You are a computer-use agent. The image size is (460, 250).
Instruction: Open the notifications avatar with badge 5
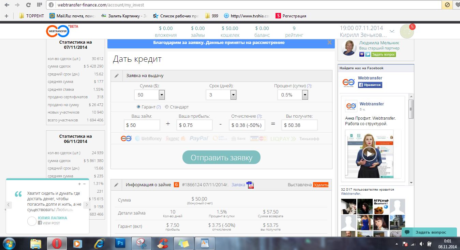[407, 31]
